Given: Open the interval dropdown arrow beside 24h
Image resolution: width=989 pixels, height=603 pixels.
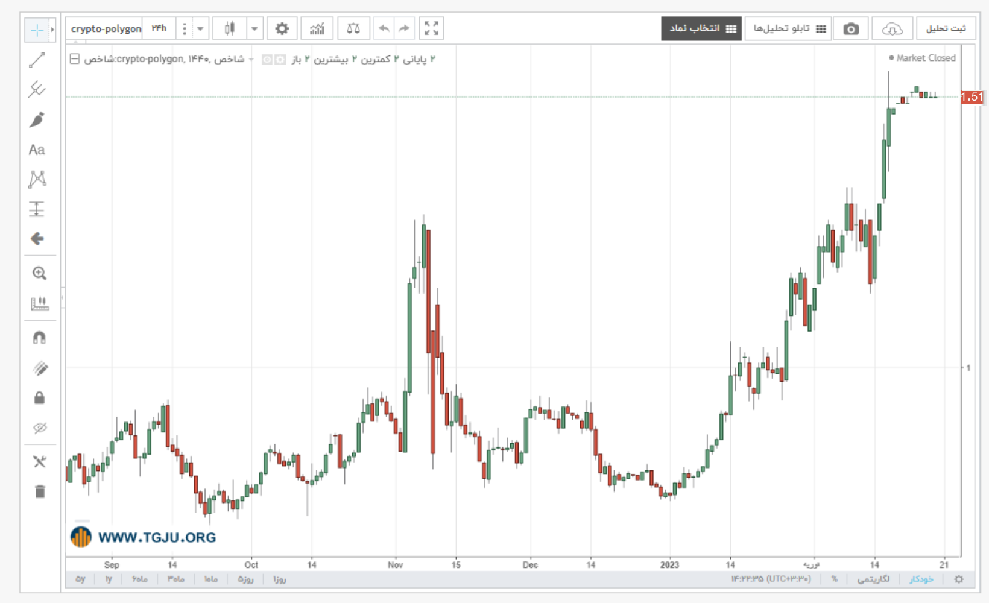Looking at the screenshot, I should 200,28.
